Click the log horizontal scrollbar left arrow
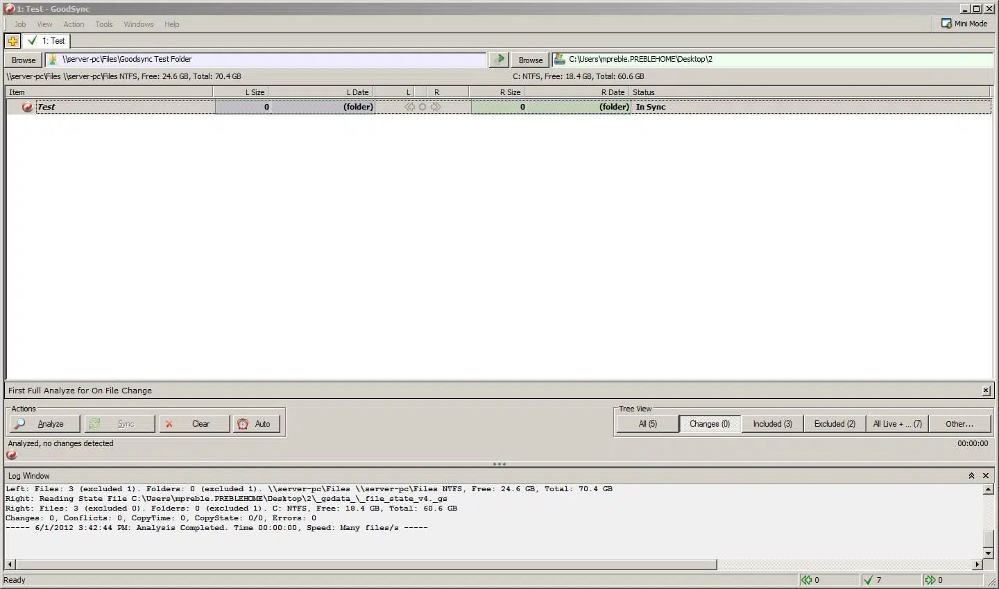Screen dimensions: 999x589 click(10, 565)
